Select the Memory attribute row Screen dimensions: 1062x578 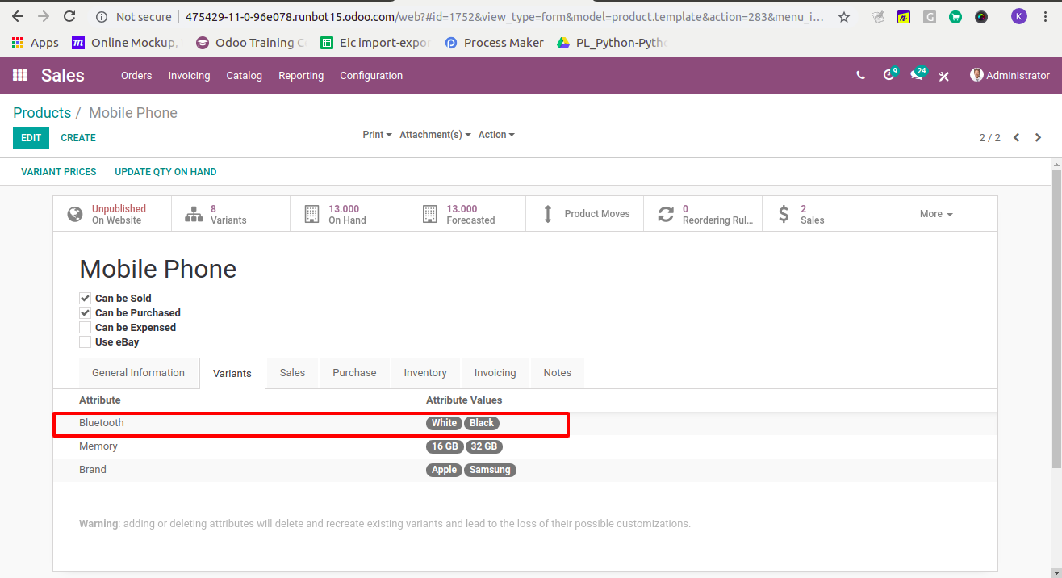(x=525, y=446)
